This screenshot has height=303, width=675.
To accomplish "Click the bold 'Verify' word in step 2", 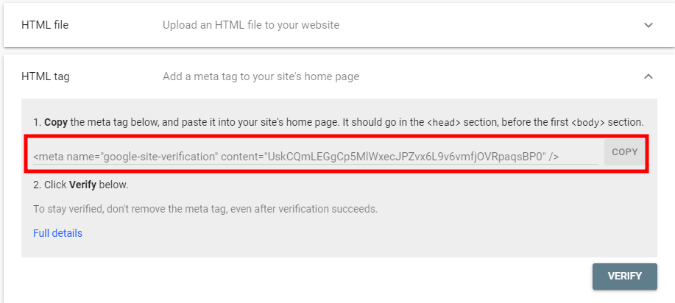I will 82,185.
